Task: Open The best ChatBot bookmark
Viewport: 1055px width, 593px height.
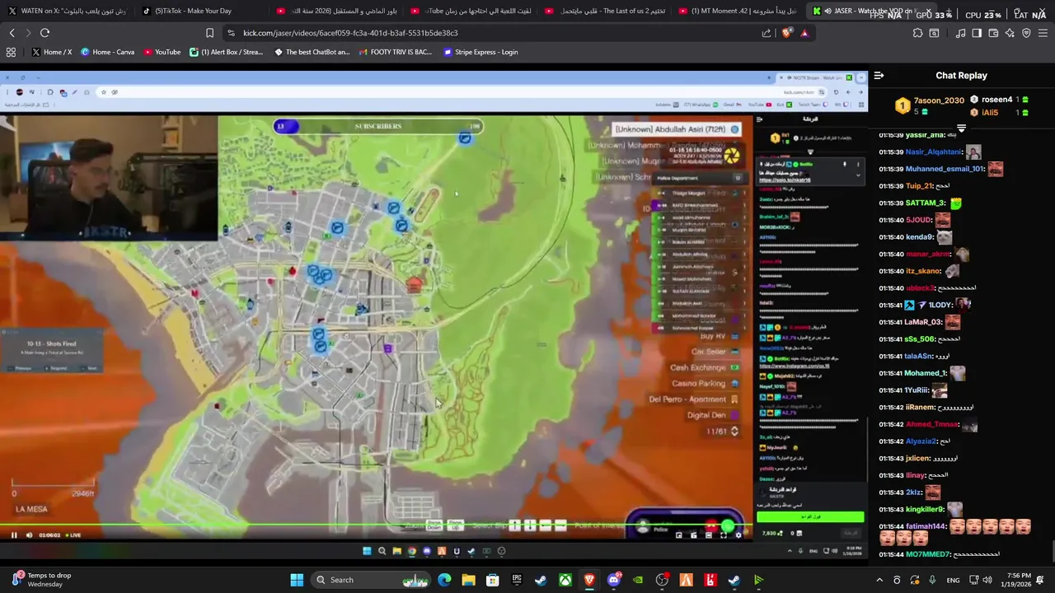Action: pyautogui.click(x=312, y=52)
